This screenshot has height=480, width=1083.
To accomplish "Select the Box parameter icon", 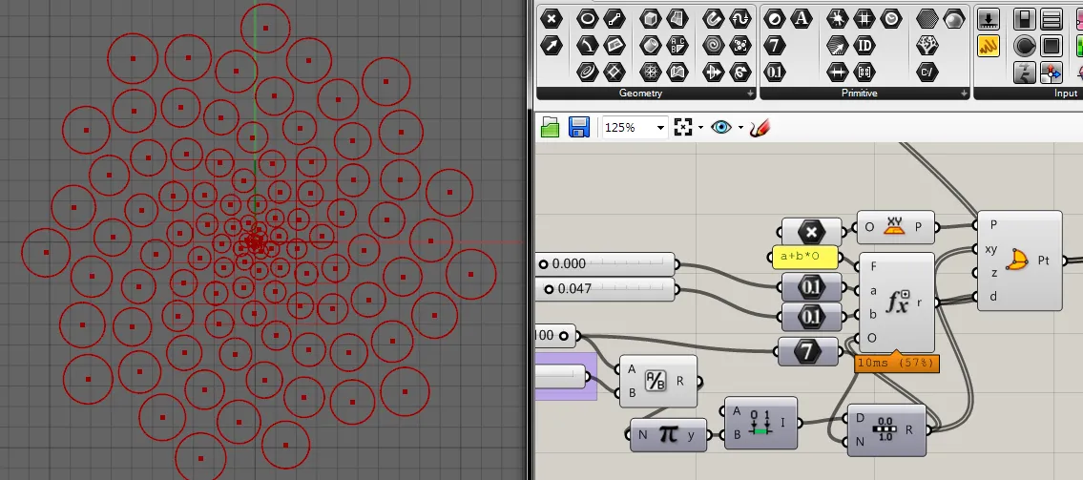I will [x=651, y=19].
